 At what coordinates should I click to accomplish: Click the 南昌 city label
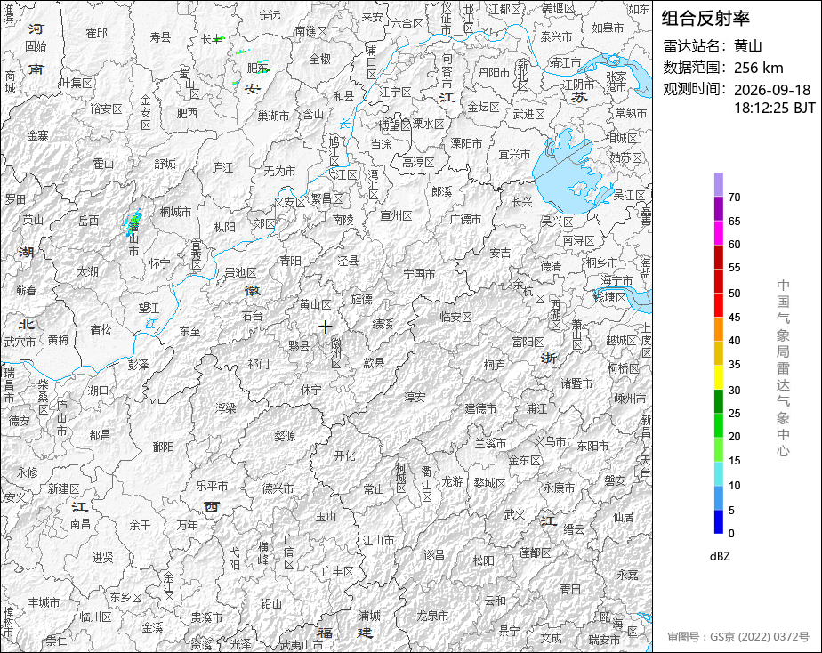(80, 523)
